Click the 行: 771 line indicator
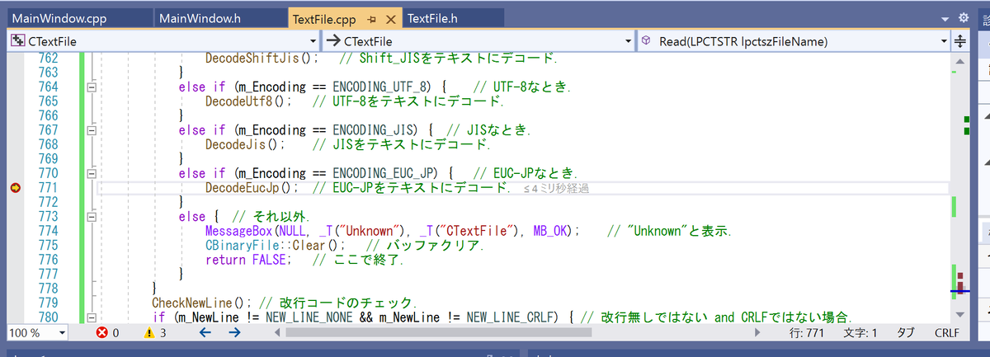Screen dimensions: 990x357 coord(807,333)
